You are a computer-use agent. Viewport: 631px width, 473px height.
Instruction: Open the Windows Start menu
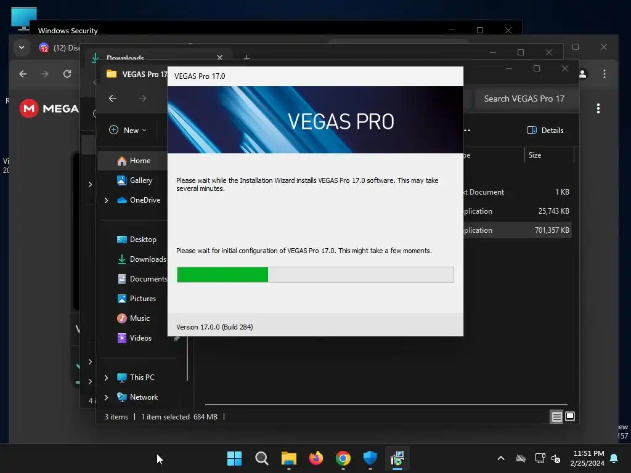pos(234,458)
